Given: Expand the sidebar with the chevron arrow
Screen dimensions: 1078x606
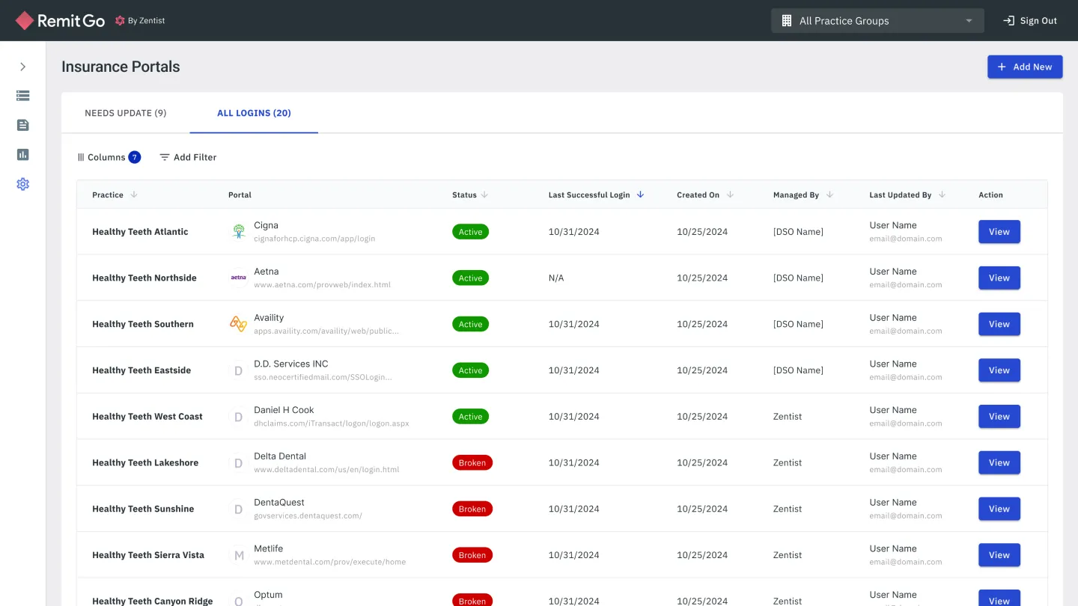Looking at the screenshot, I should [x=22, y=67].
